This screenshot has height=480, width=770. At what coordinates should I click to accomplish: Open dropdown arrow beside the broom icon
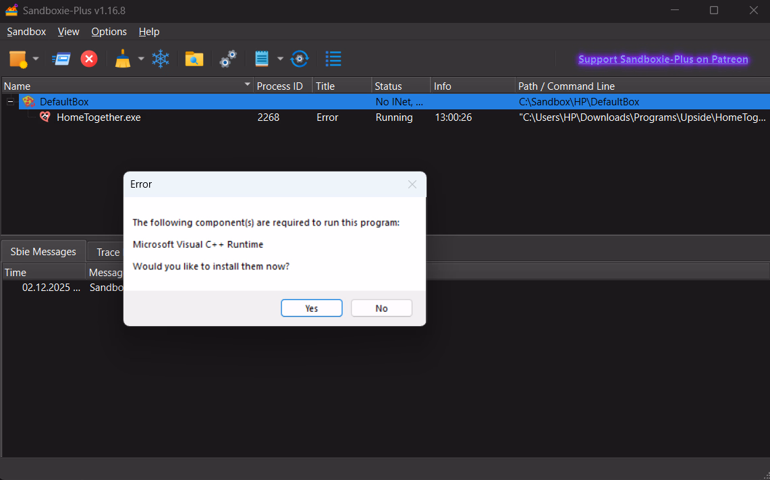[141, 59]
